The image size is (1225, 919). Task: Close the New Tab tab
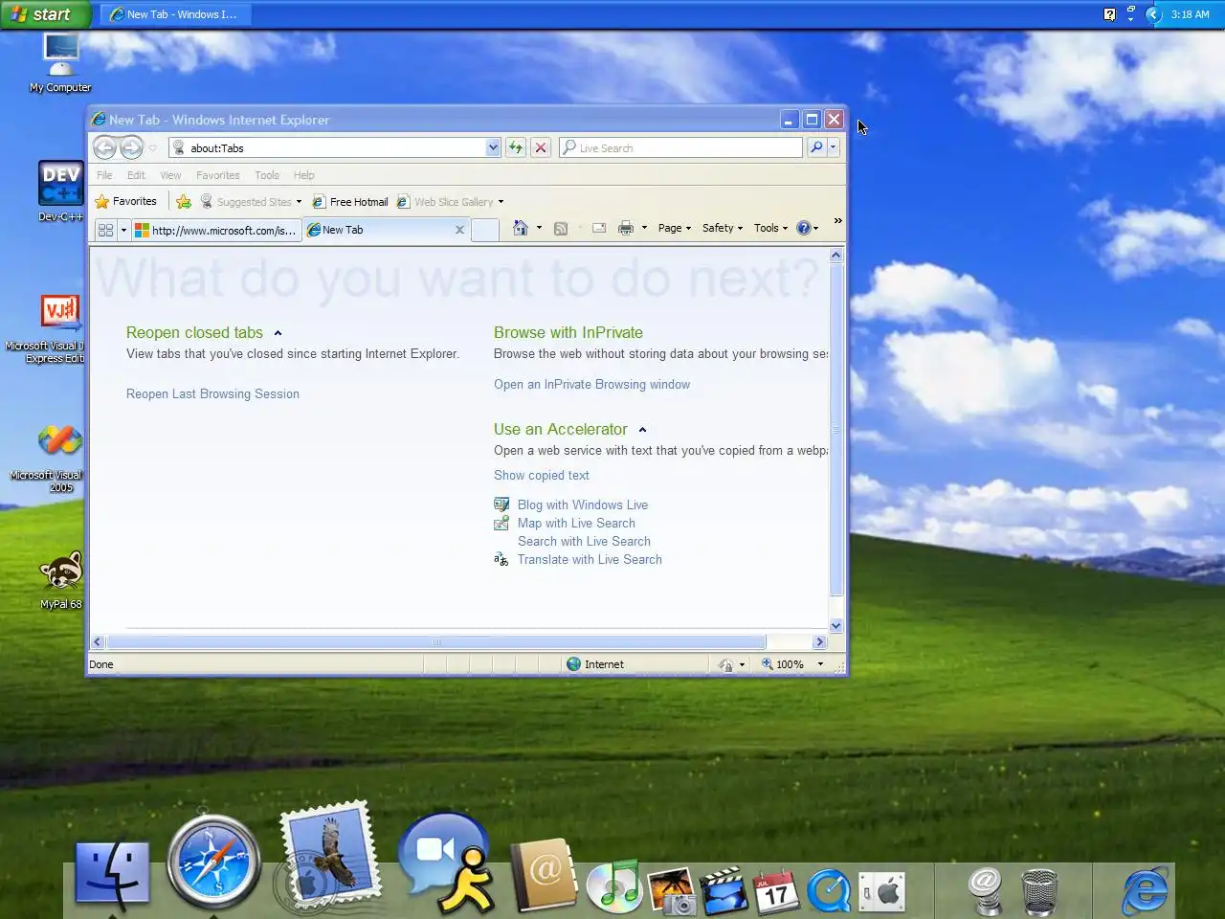[x=459, y=230]
